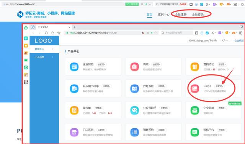Click the inner browser home icon

click(x=53, y=33)
